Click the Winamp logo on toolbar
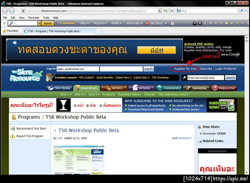The height and width of the screenshot is (183, 250). 67,23
